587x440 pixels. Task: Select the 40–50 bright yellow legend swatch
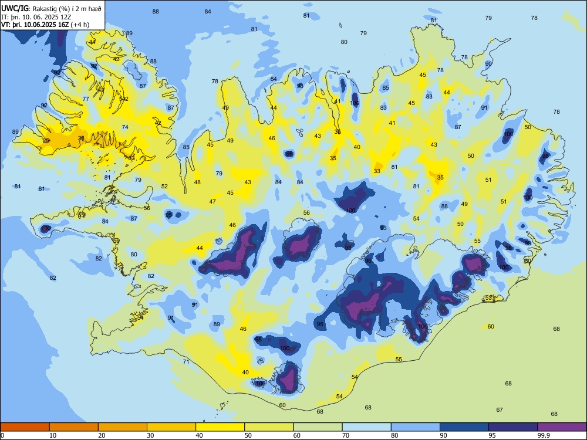point(220,427)
